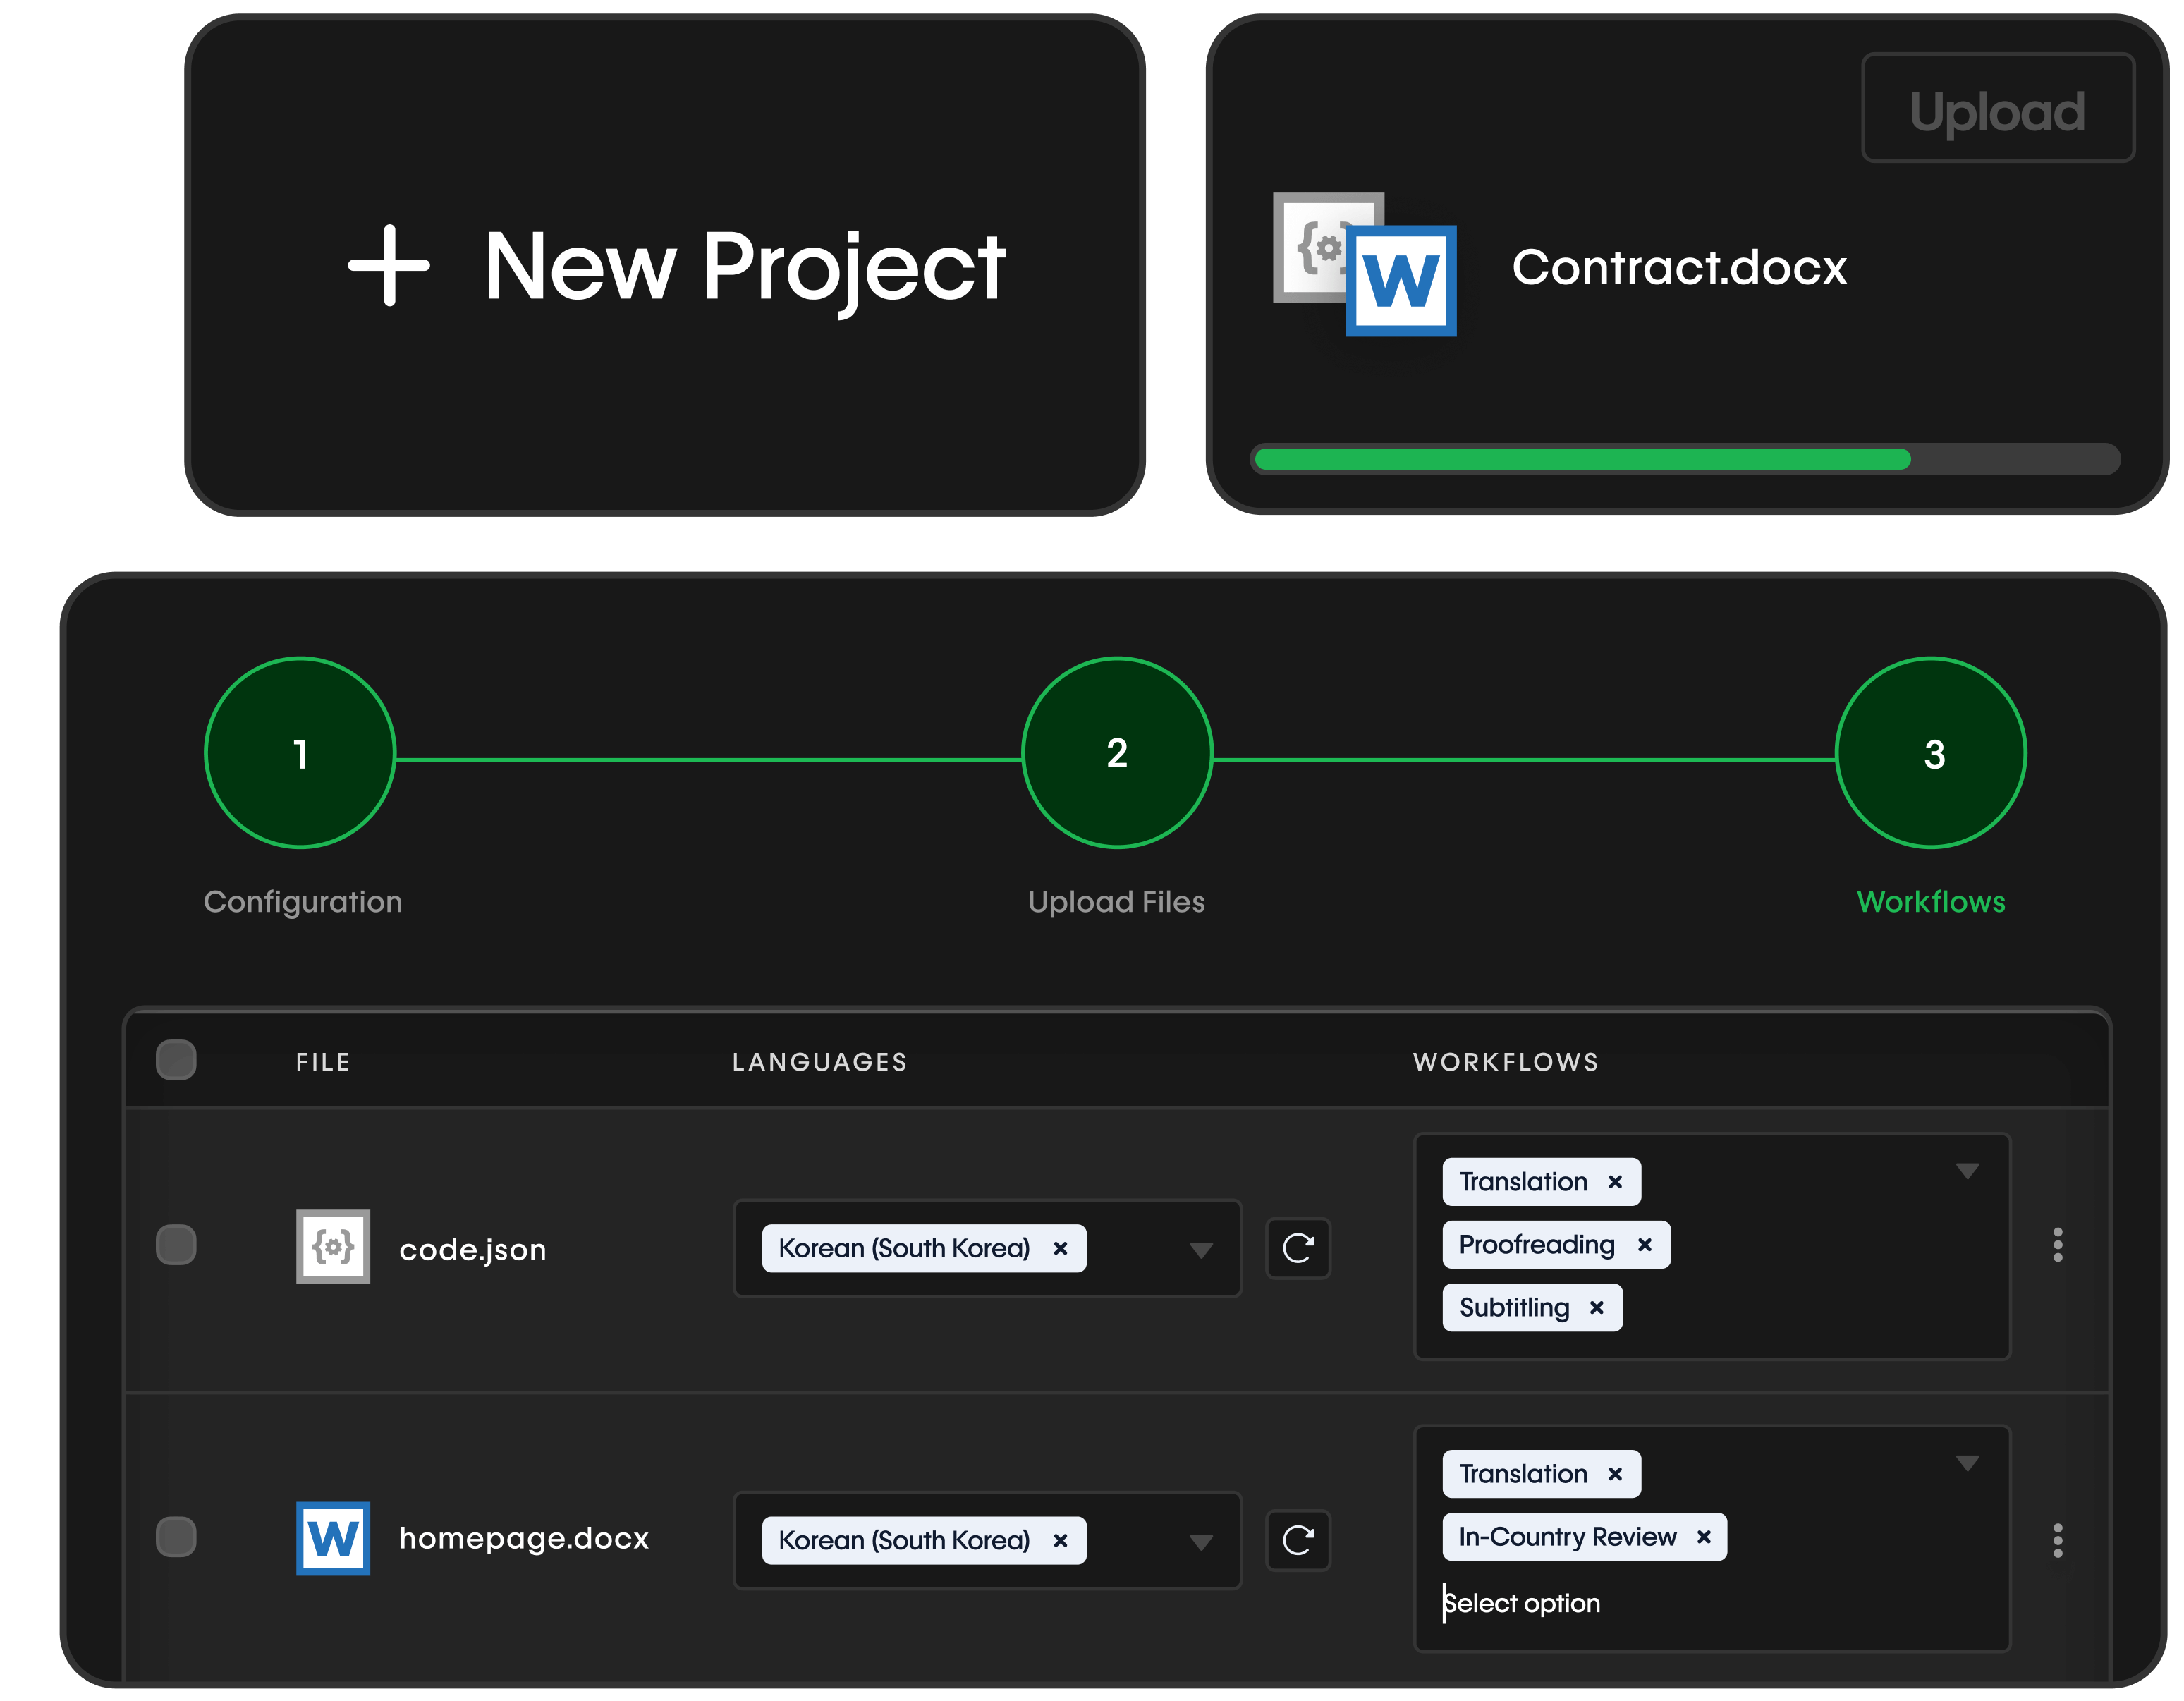This screenshot has height=1701, width=2184.
Task: Remove Proofreading workflow tag
Action: [1644, 1245]
